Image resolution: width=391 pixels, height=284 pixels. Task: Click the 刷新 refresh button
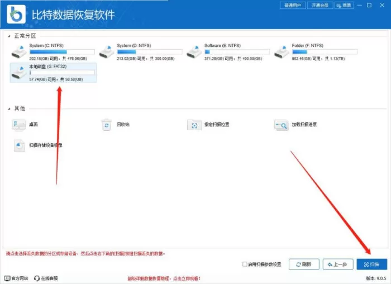(x=304, y=264)
